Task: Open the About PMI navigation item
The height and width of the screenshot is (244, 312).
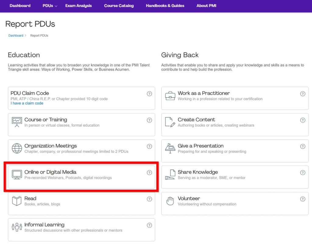Action: pyautogui.click(x=206, y=6)
